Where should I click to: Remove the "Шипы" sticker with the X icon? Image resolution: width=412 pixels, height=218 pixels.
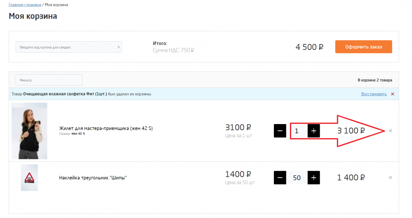(x=390, y=177)
